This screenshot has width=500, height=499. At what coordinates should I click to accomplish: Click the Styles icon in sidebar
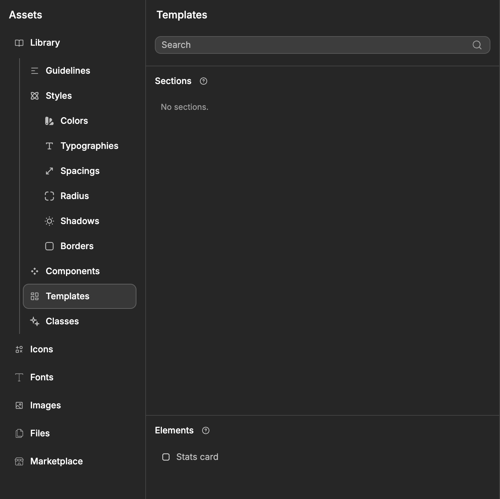(x=35, y=96)
